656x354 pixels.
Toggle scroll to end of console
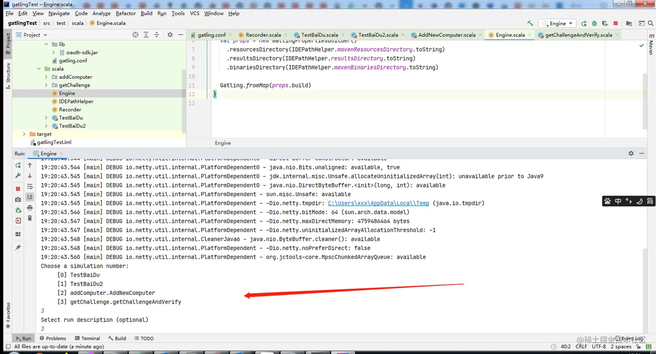tap(30, 197)
